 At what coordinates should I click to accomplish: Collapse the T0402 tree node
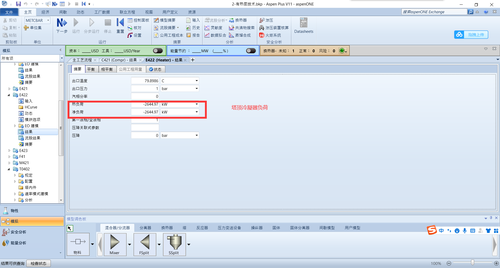(9, 169)
